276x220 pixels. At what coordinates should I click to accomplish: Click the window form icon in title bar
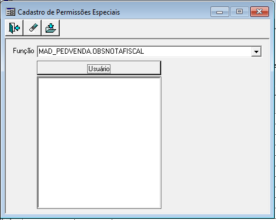pos(11,12)
